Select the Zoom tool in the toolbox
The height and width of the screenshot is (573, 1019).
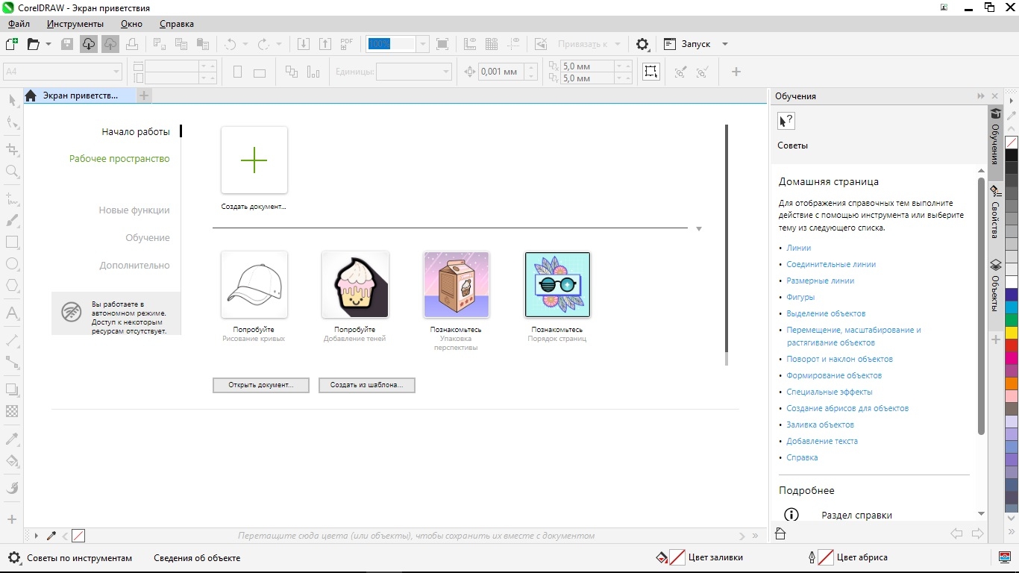12,171
